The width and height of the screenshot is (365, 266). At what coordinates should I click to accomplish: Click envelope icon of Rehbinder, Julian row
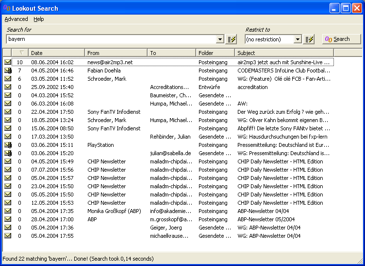tap(8, 136)
